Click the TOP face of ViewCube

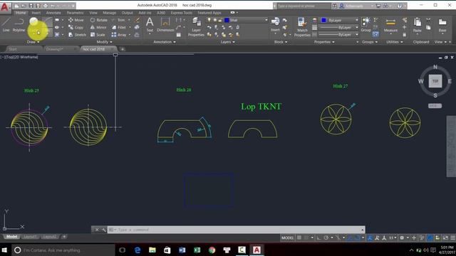435,81
